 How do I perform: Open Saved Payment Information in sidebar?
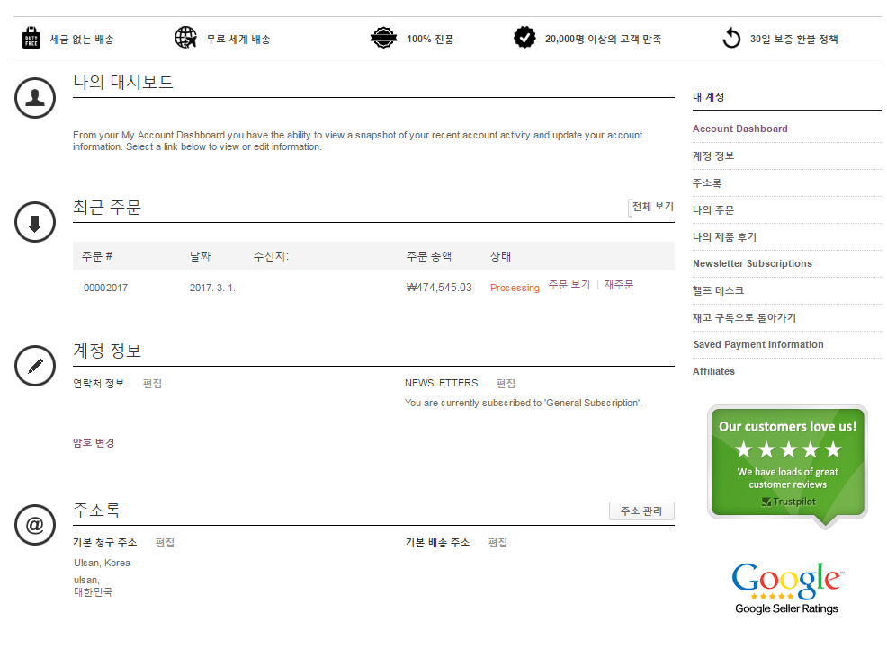point(758,344)
